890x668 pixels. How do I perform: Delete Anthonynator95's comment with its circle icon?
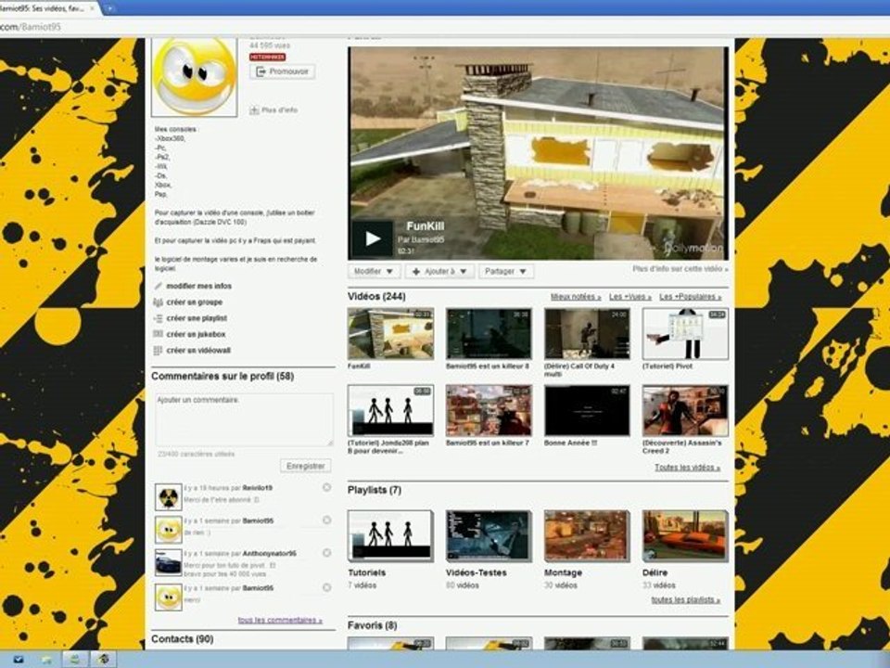326,553
